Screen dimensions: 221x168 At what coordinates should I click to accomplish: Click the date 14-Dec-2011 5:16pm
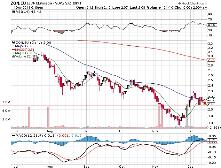tap(27, 8)
